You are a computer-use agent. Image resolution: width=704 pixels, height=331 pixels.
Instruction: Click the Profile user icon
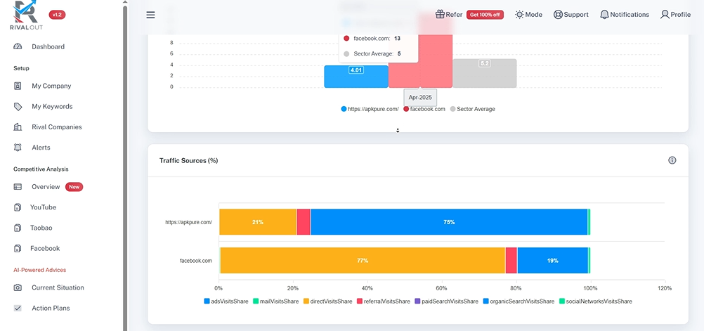click(x=665, y=14)
